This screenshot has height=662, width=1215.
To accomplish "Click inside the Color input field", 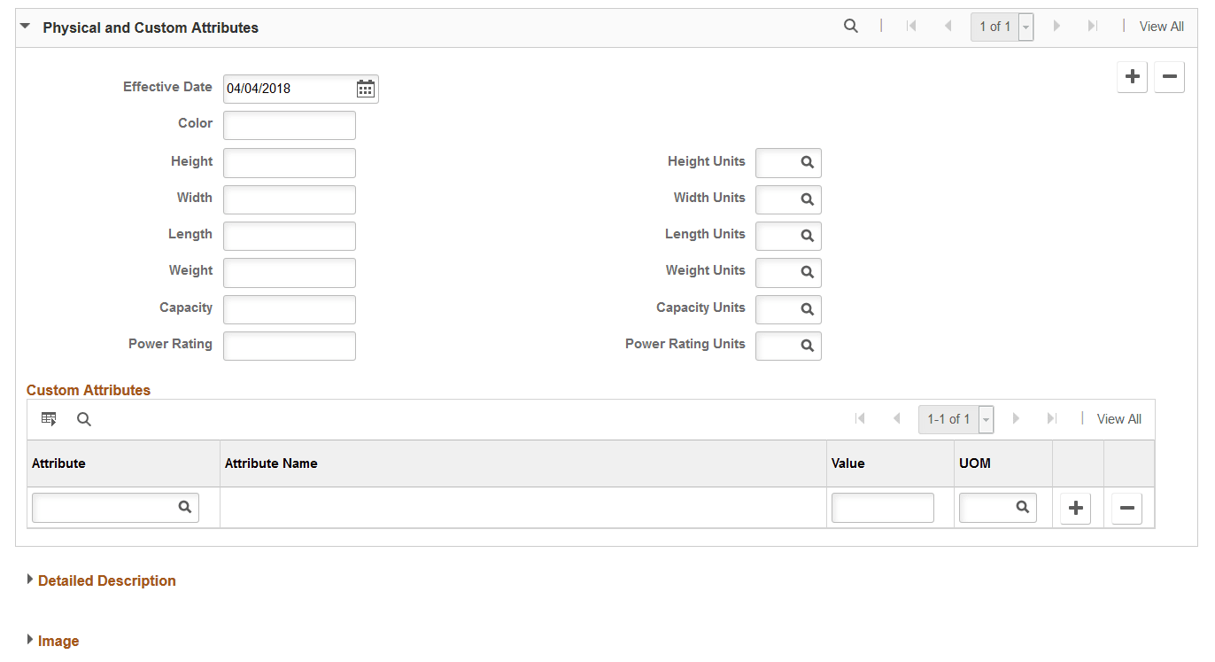I will 289,124.
